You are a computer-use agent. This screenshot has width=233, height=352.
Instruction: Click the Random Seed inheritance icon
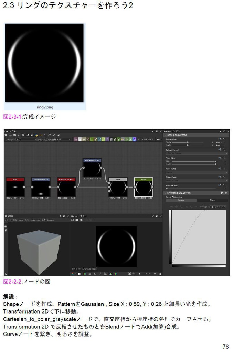point(220,185)
